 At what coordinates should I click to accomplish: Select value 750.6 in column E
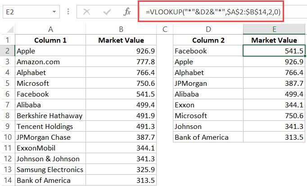(x=274, y=115)
